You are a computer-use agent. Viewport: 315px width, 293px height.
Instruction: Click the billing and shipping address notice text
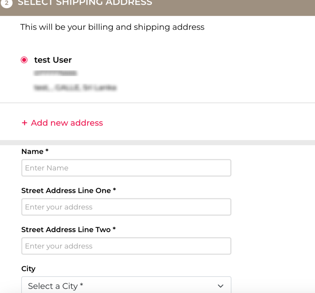coord(112,27)
